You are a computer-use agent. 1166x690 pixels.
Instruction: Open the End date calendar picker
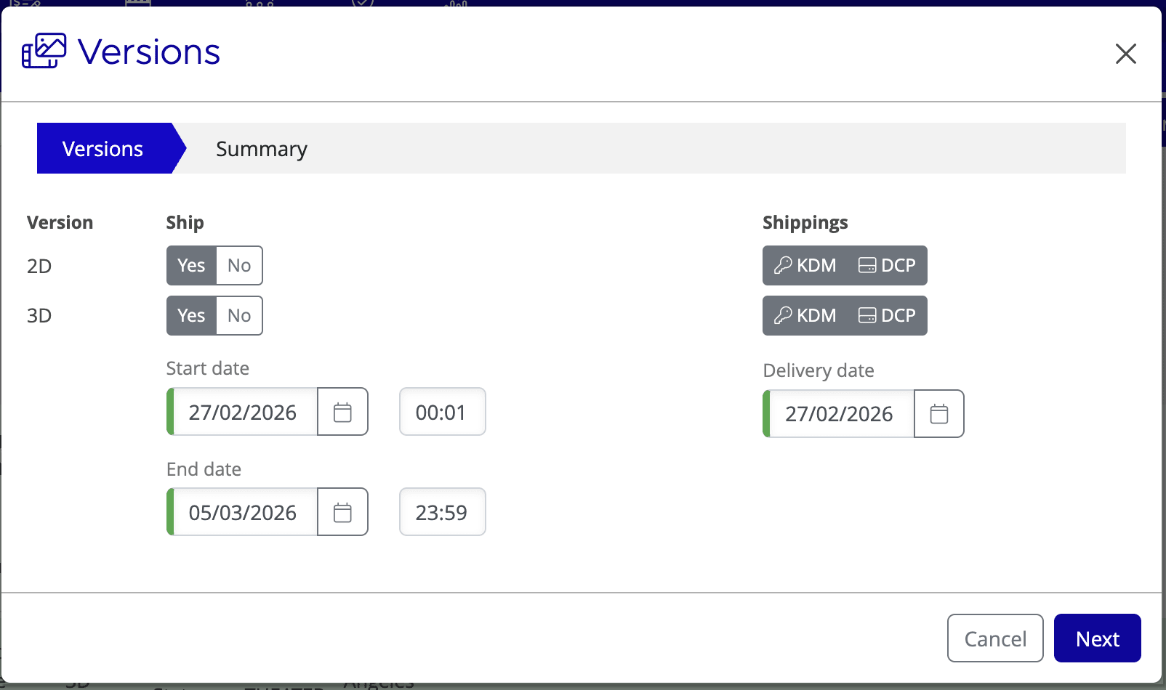[x=342, y=512]
